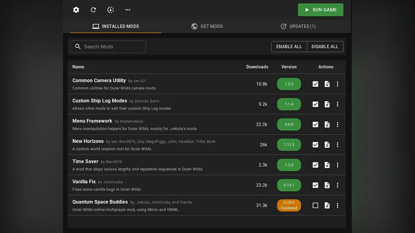Click the Disable All button
415x233 pixels.
[325, 47]
